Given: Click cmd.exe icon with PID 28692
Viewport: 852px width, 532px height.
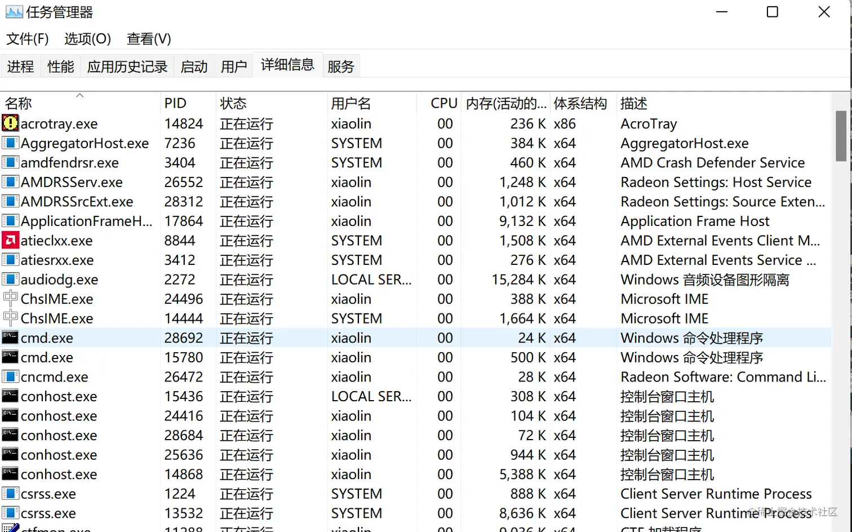Looking at the screenshot, I should pos(10,338).
